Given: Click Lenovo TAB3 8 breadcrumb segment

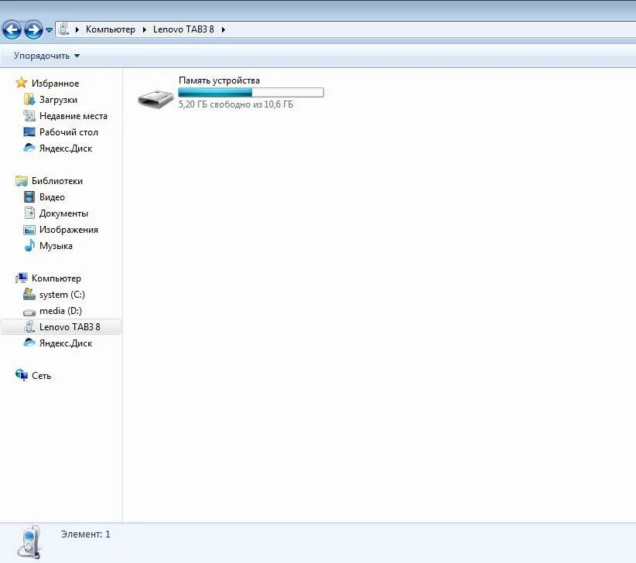Looking at the screenshot, I should click(x=183, y=29).
